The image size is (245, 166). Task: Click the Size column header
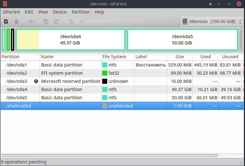pyautogui.click(x=180, y=57)
